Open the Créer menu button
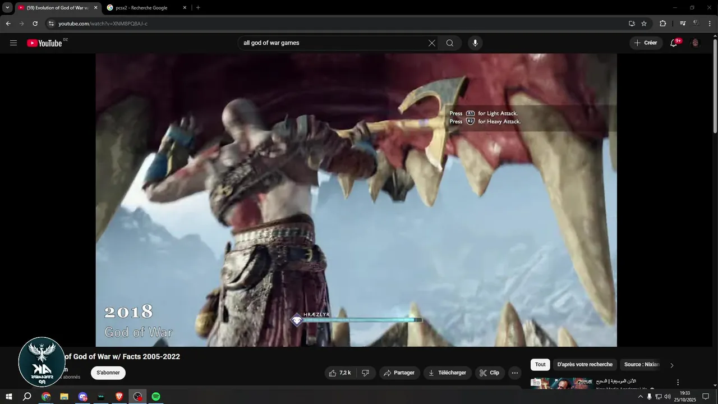 pyautogui.click(x=646, y=43)
